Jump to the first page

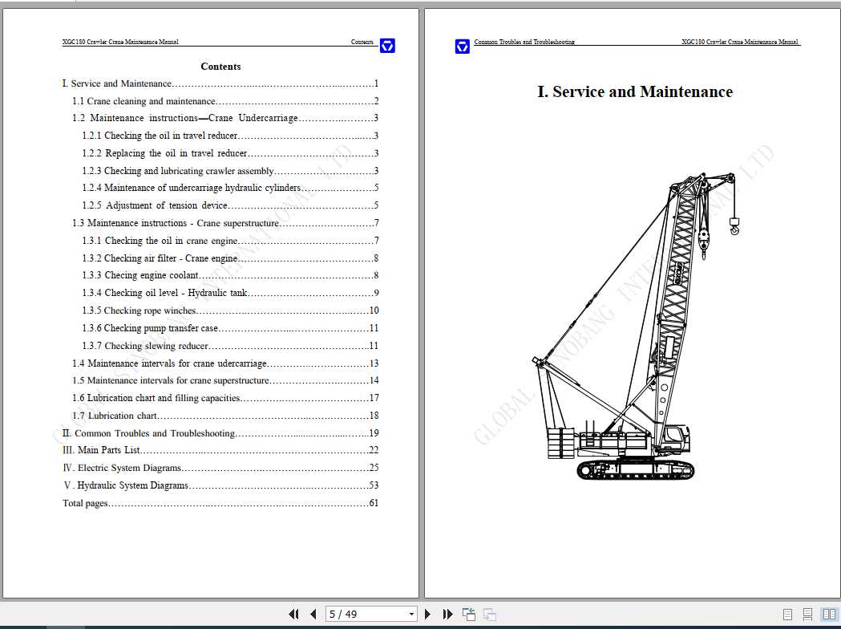293,614
